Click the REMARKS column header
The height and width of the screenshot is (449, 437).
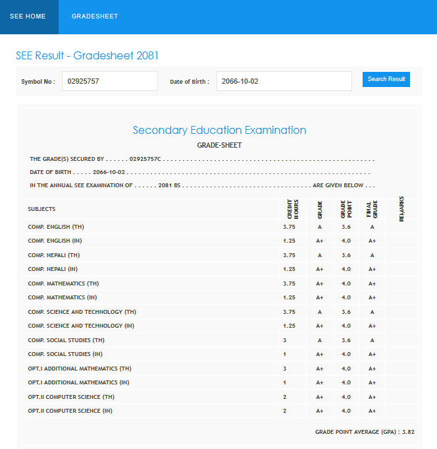click(401, 209)
